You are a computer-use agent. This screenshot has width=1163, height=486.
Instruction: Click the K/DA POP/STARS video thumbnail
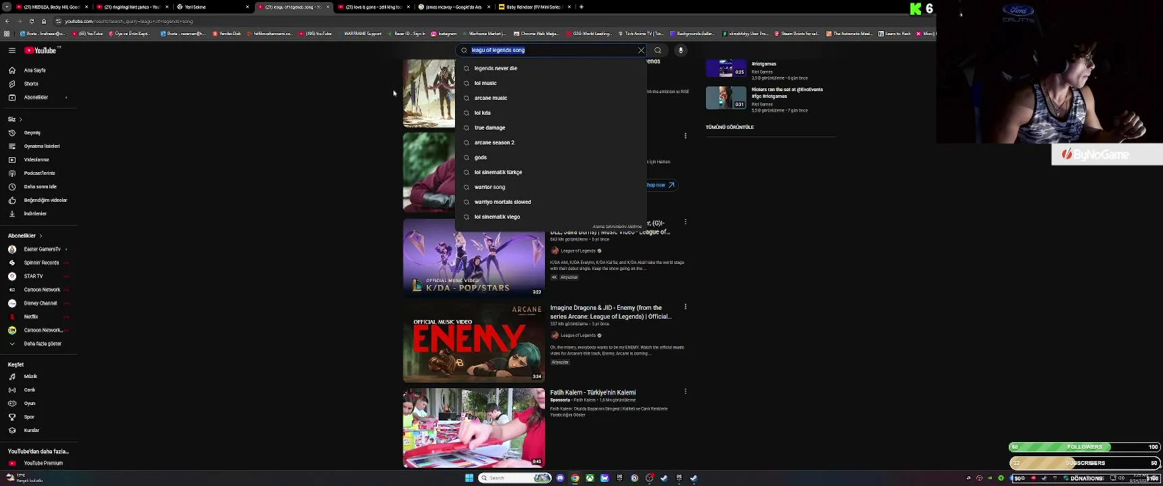pyautogui.click(x=474, y=257)
